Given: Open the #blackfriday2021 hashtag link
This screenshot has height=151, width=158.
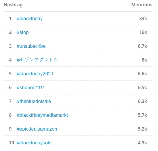Looking at the screenshot, I should (x=35, y=74).
